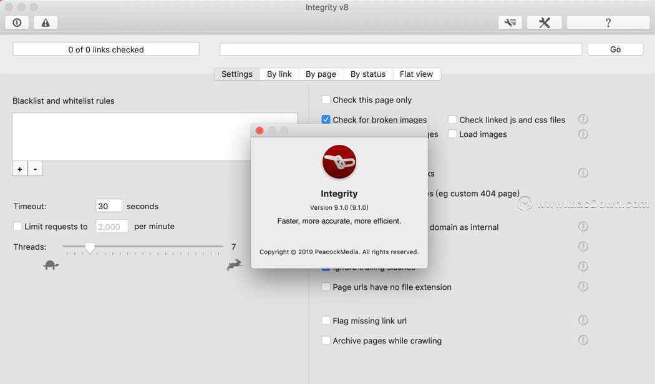Close the About Integrity dialog with red button
Image resolution: width=655 pixels, height=384 pixels.
point(260,130)
